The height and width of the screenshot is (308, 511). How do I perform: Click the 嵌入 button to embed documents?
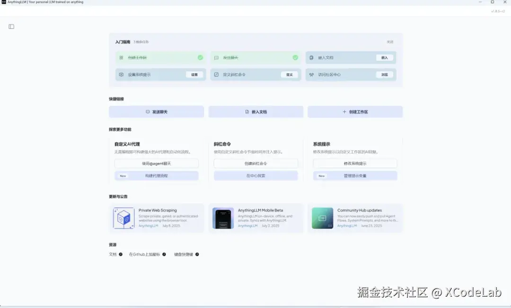384,57
